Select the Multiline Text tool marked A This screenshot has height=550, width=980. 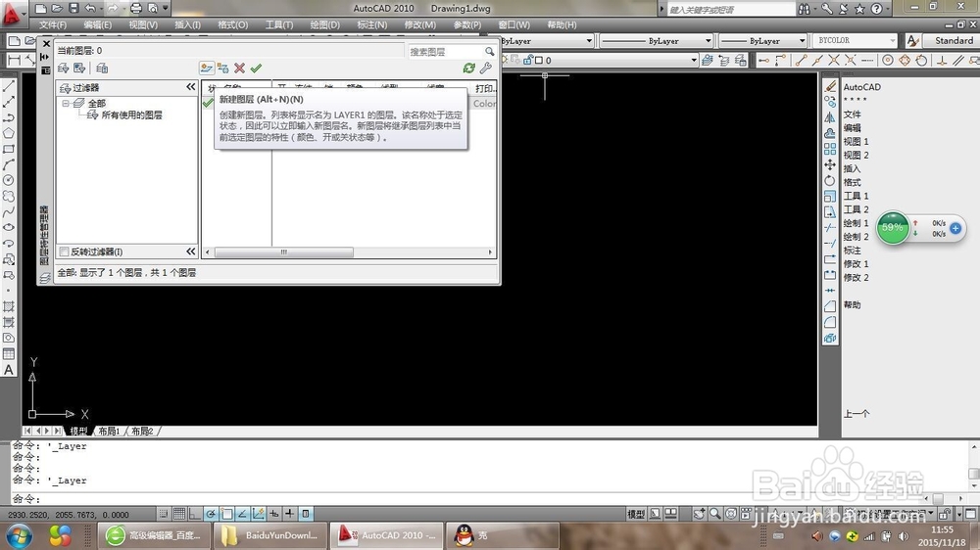tap(9, 370)
